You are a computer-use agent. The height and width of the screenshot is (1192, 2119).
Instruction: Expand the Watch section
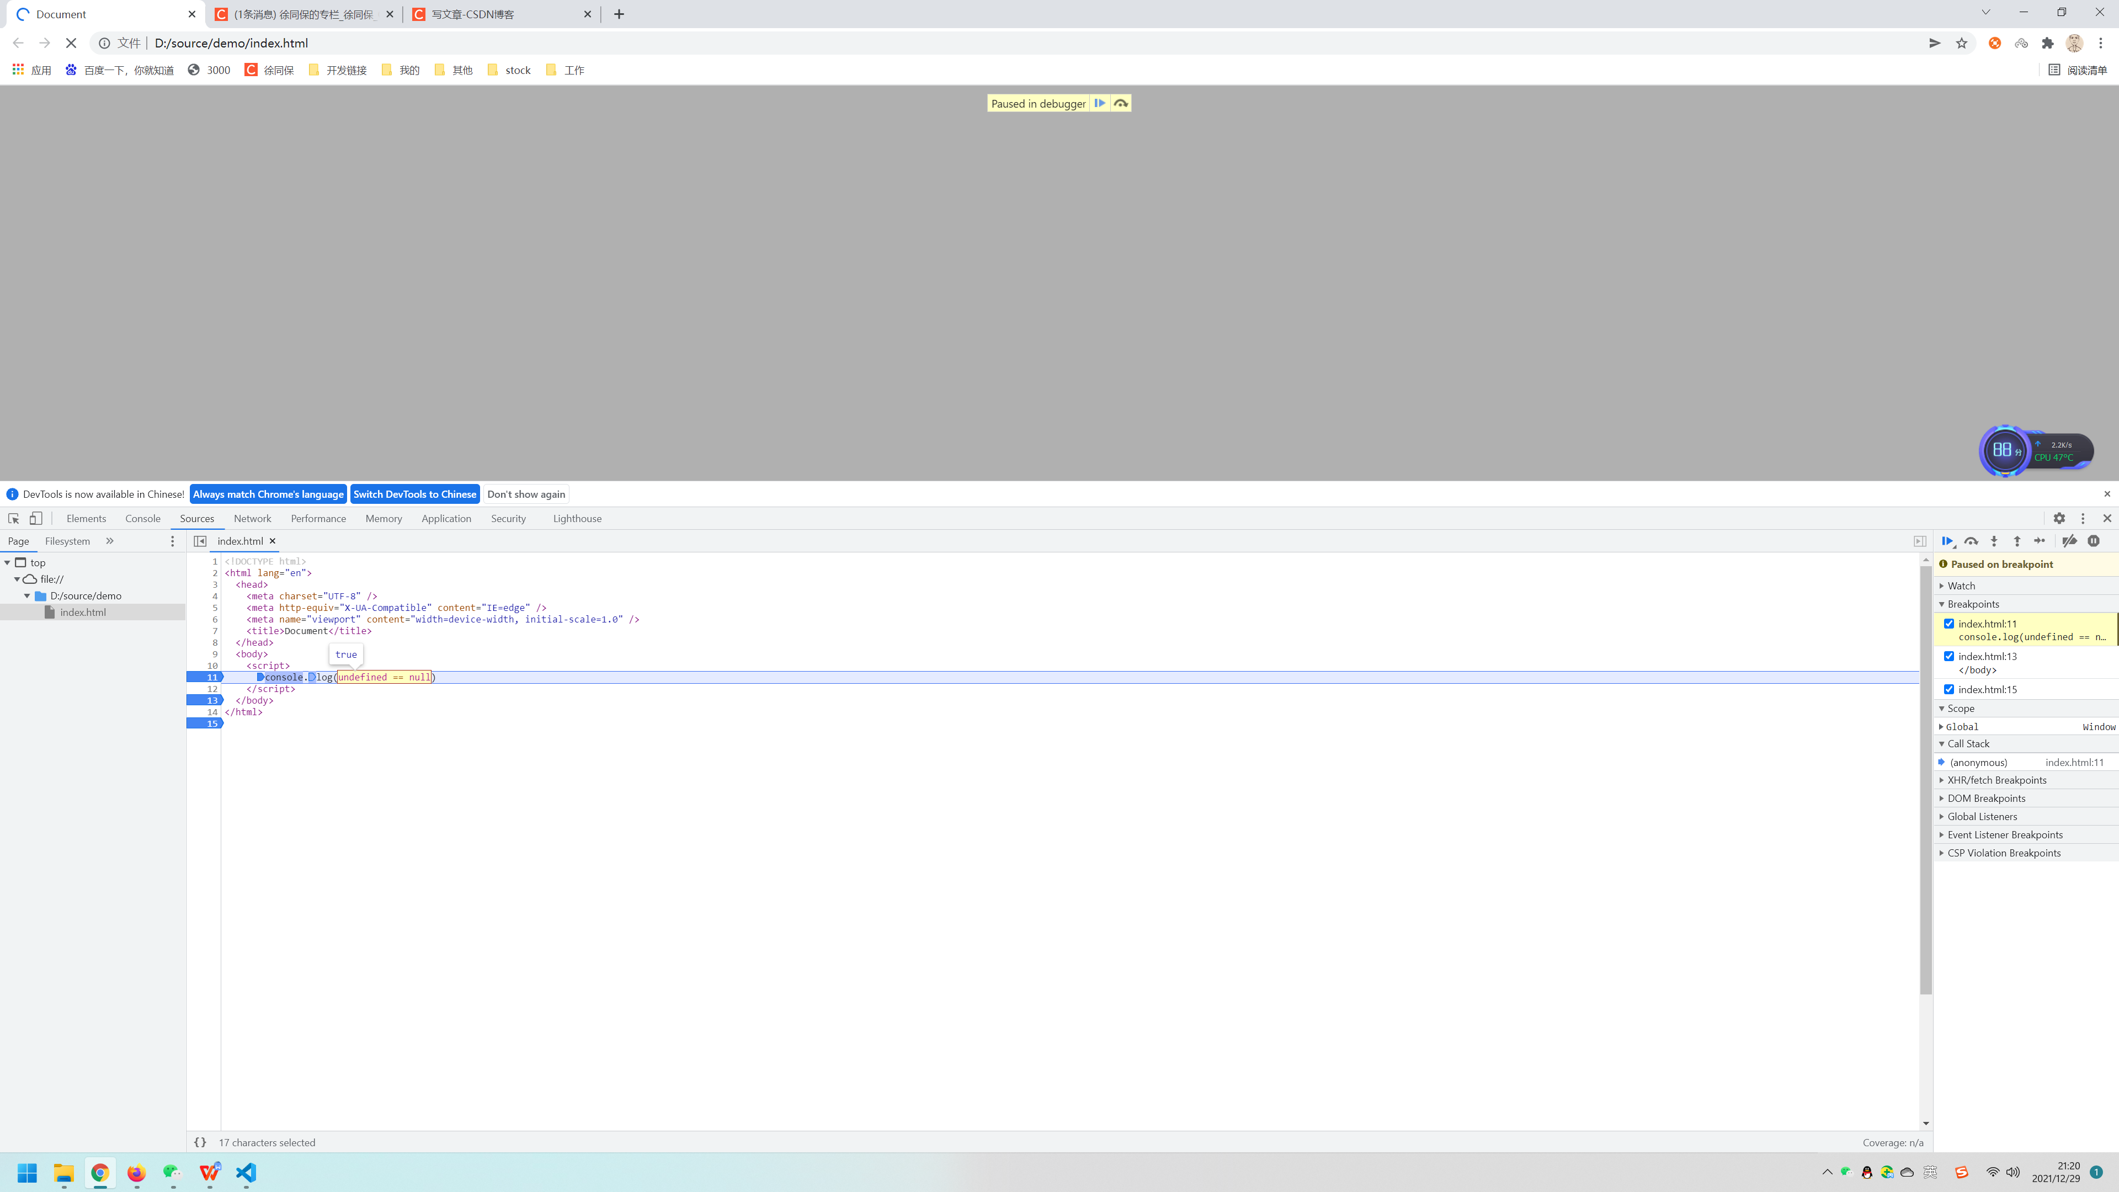coord(1961,586)
